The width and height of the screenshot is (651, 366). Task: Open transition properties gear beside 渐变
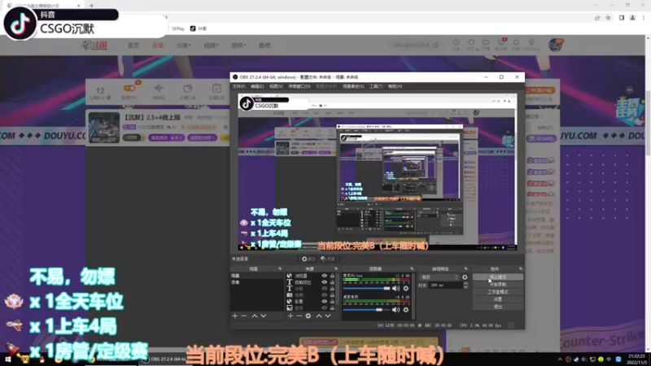465,277
